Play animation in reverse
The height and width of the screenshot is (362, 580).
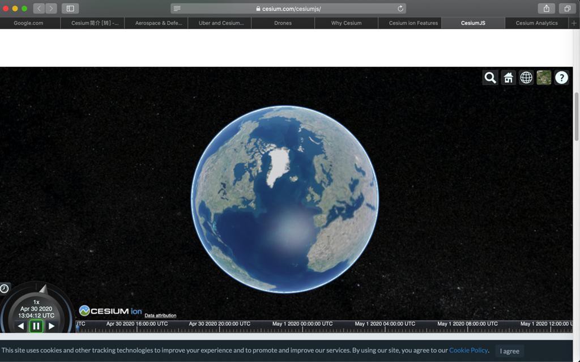(x=21, y=326)
